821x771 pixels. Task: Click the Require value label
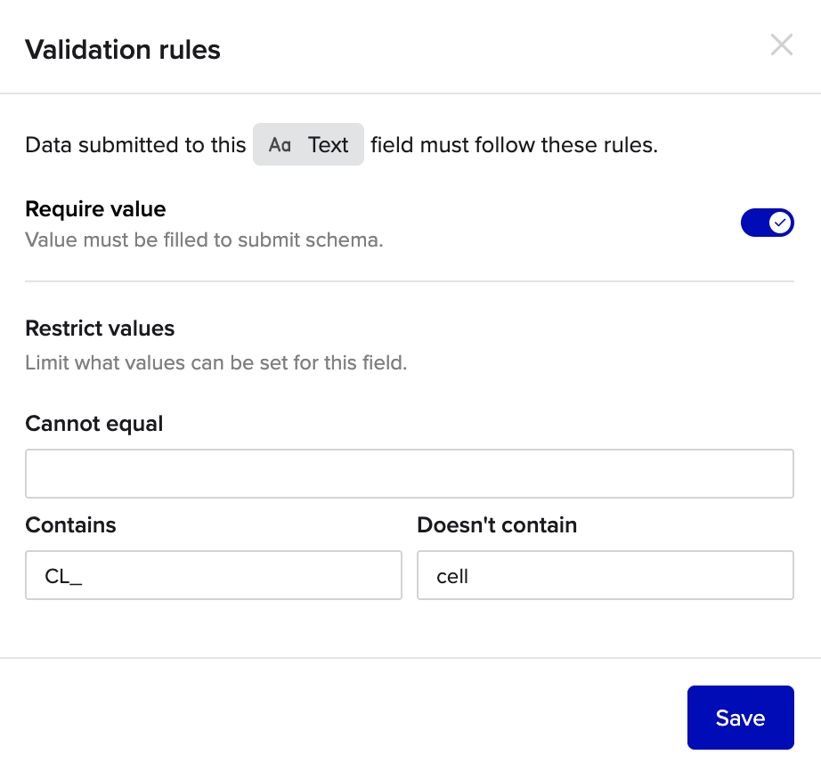pyautogui.click(x=95, y=209)
